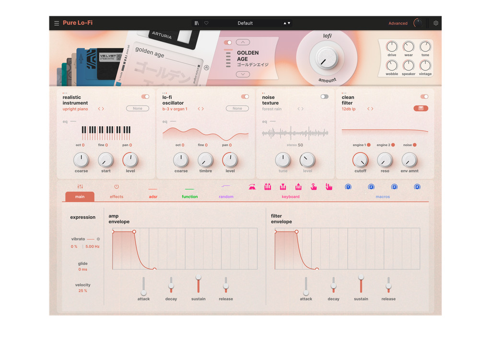This screenshot has width=491, height=343.
Task: Adjust the vintage knob
Action: [x=425, y=66]
